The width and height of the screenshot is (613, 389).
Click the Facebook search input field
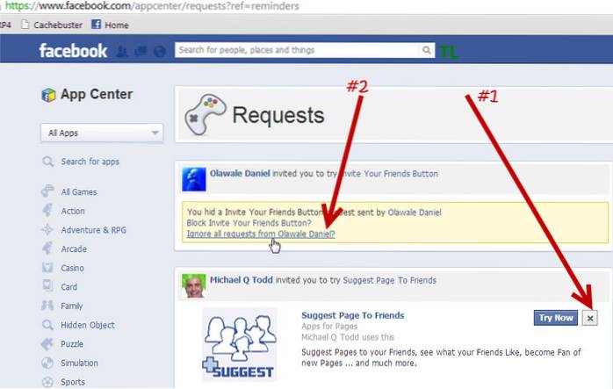tap(297, 50)
